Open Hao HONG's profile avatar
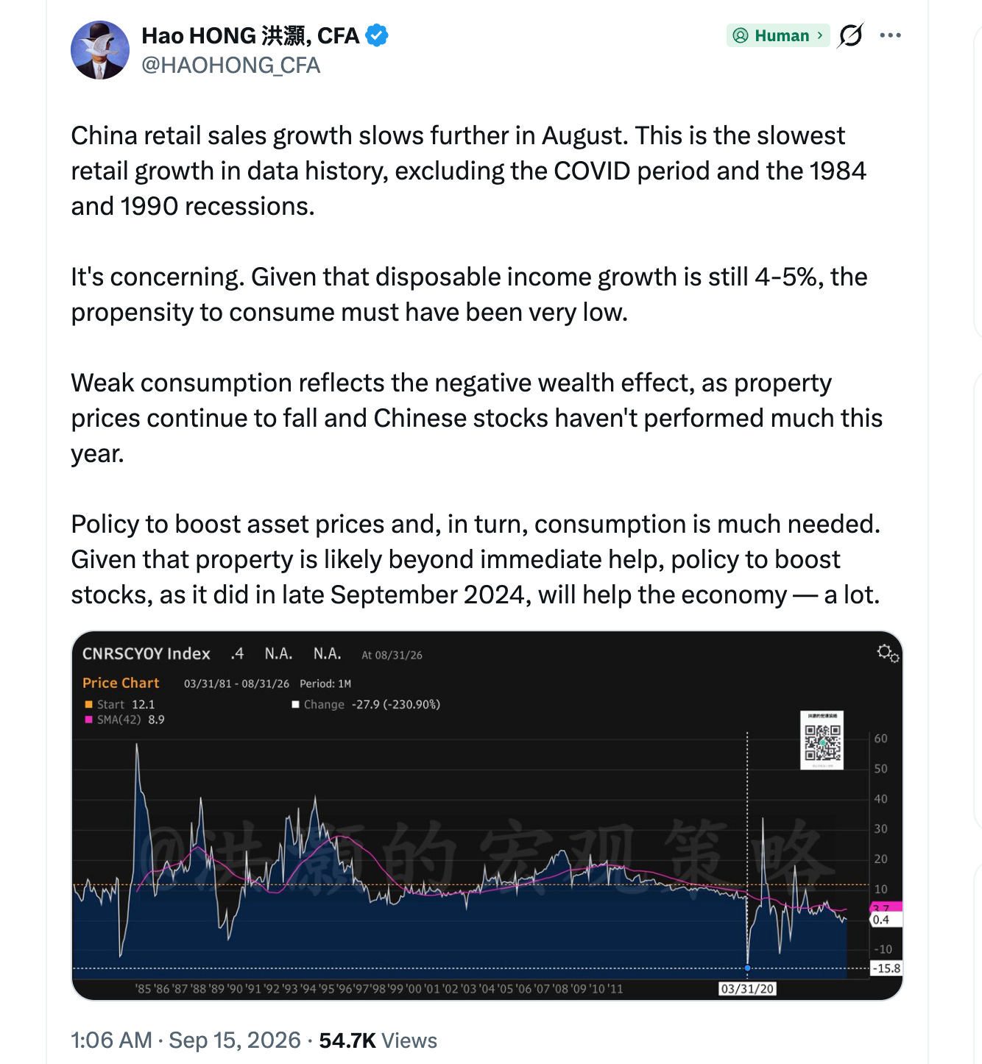 [x=100, y=50]
